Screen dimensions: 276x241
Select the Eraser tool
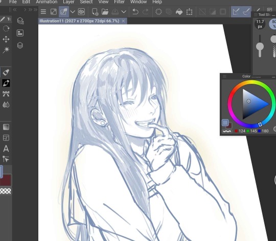point(6,72)
